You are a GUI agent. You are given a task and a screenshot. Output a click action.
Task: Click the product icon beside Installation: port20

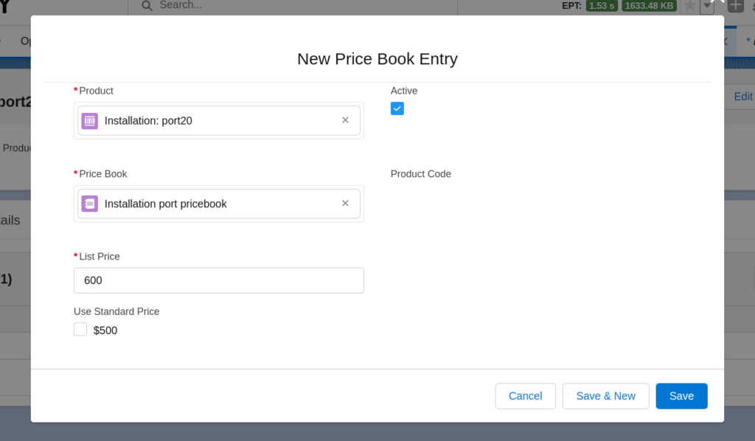(89, 120)
